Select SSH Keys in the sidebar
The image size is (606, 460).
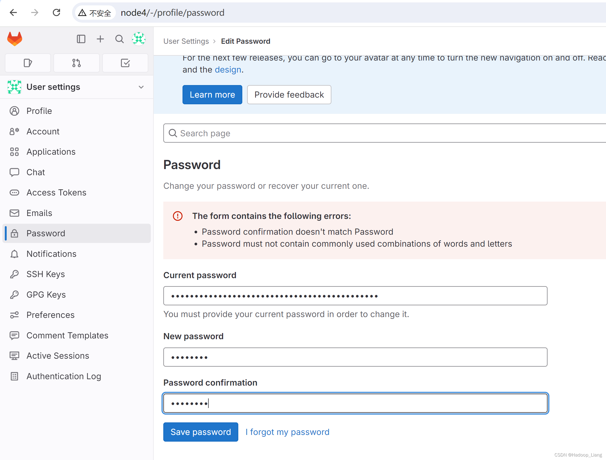[45, 274]
